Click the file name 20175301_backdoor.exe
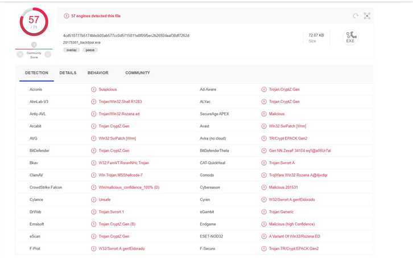 coord(82,43)
